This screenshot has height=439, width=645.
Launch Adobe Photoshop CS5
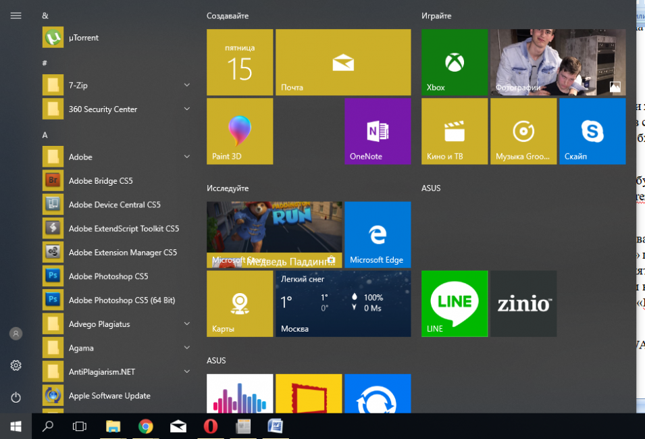click(116, 276)
